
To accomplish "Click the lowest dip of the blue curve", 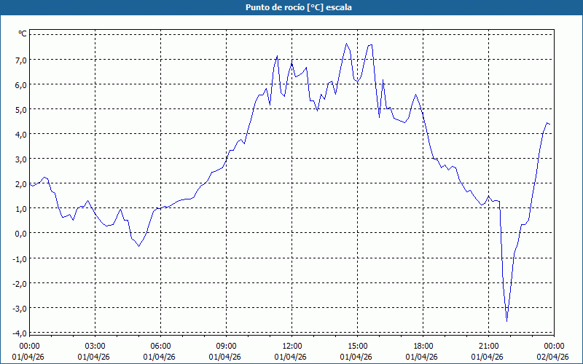I will pyautogui.click(x=506, y=320).
